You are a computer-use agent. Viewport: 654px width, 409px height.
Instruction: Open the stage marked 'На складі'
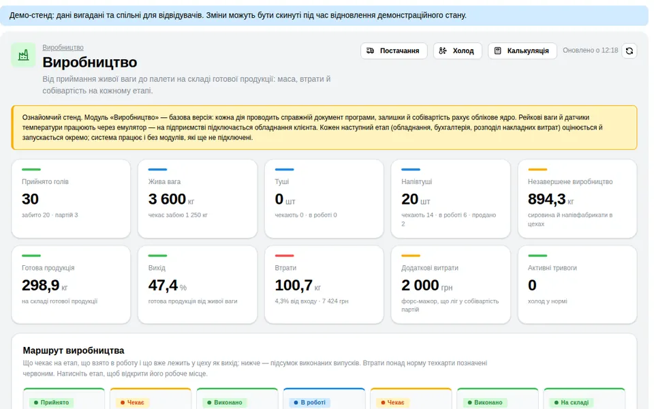[584, 399]
